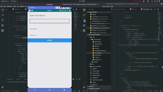Click JavaScript language mode in status bar

point(150,91)
